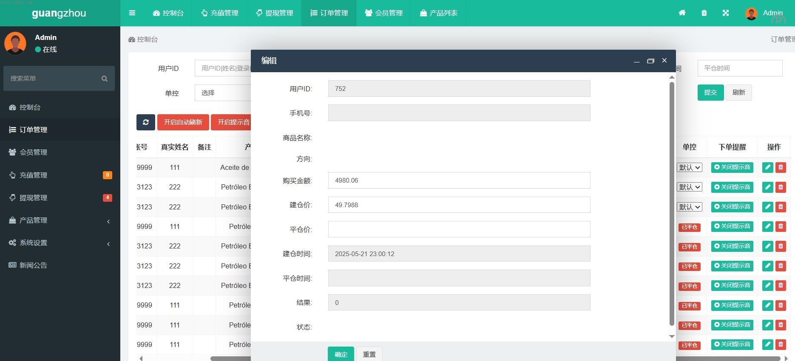Click the search icon in sidebar menu search
This screenshot has width=795, height=361.
pyautogui.click(x=105, y=79)
